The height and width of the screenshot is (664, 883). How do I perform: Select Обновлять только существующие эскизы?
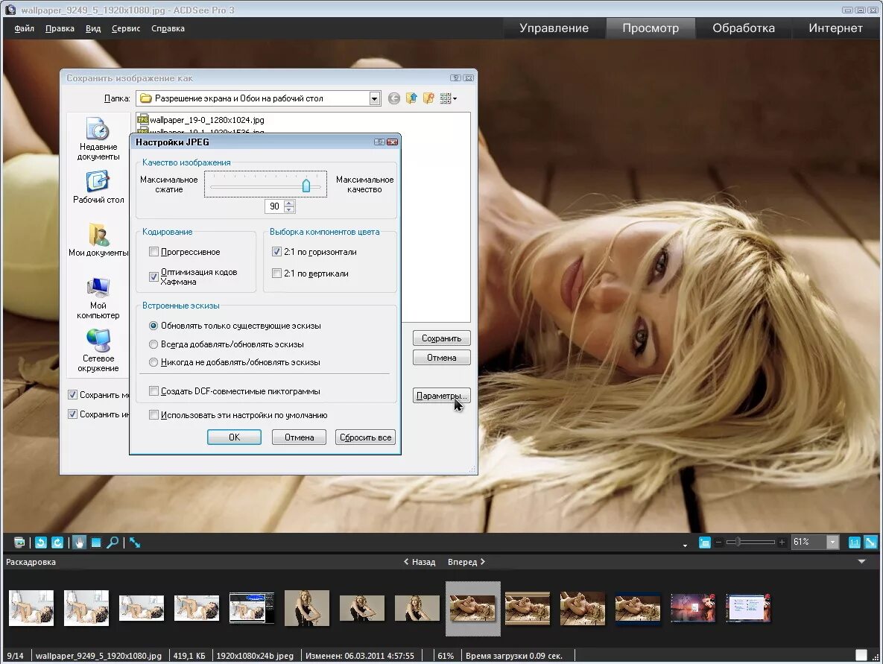pos(154,326)
